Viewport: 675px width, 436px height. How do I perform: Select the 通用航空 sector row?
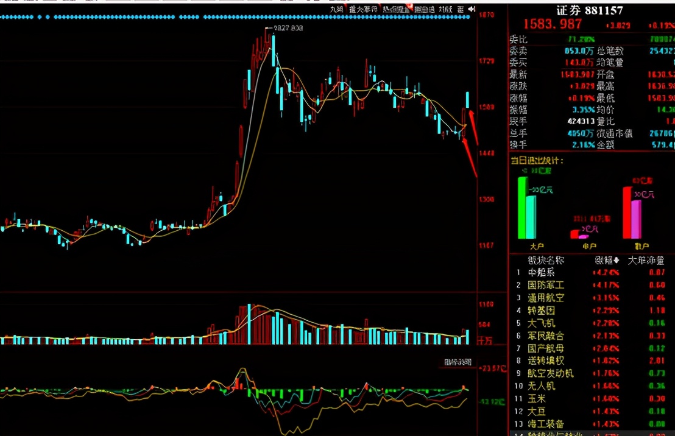point(592,298)
